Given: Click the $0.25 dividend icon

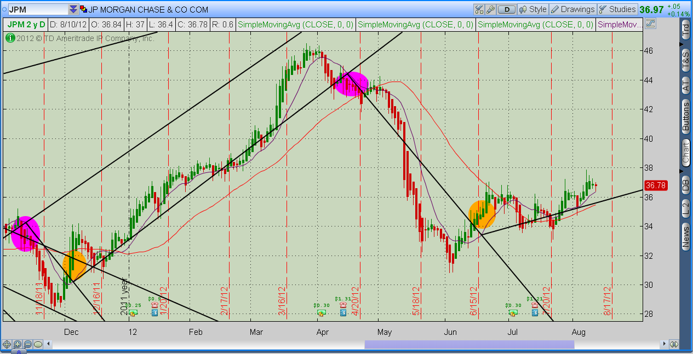Looking at the screenshot, I should coord(133,313).
